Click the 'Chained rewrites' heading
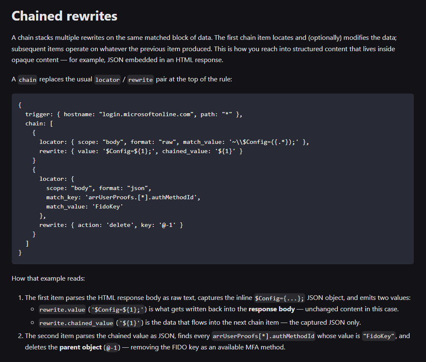Viewport: 426px width, 362px height. [64, 16]
